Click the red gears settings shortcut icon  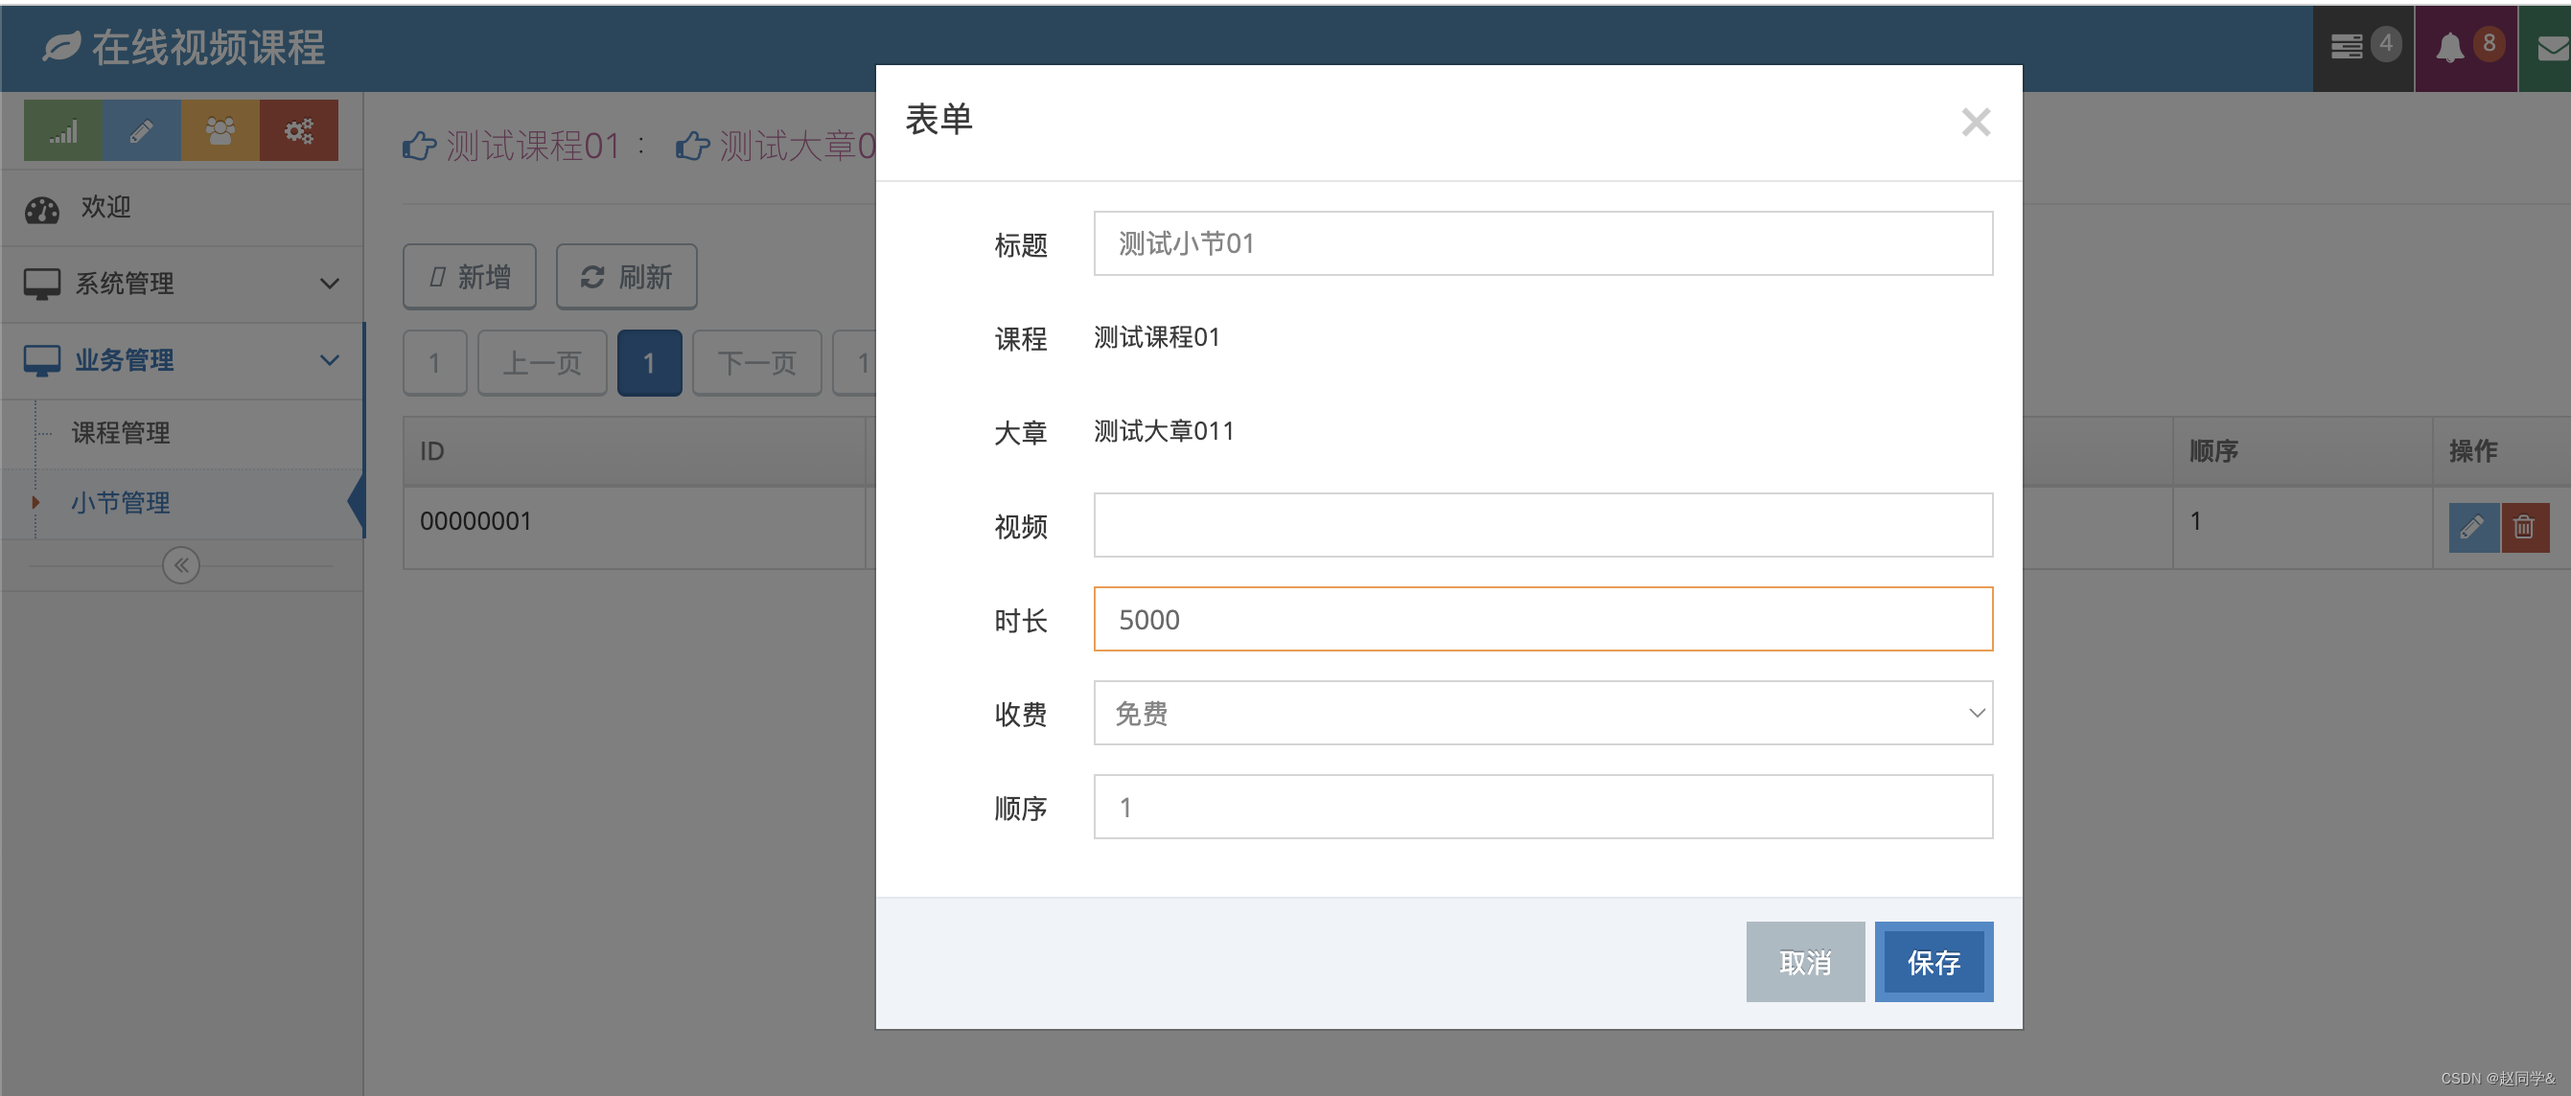point(298,130)
